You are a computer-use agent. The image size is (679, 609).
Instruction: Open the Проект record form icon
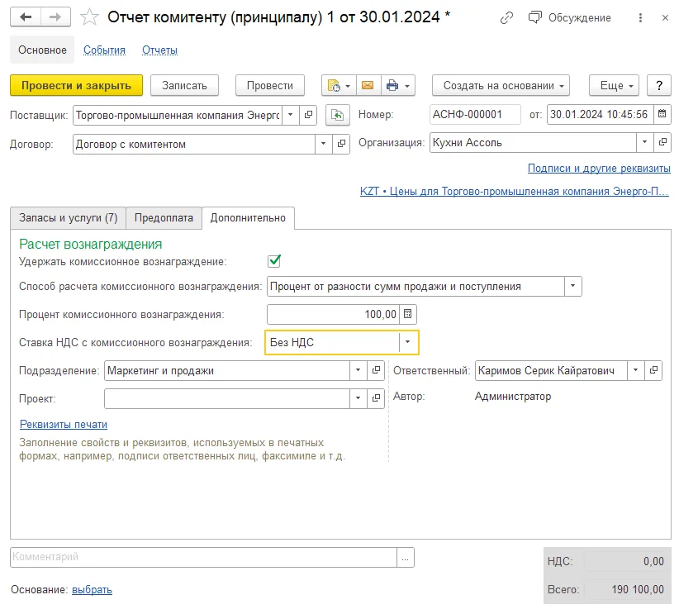[376, 398]
